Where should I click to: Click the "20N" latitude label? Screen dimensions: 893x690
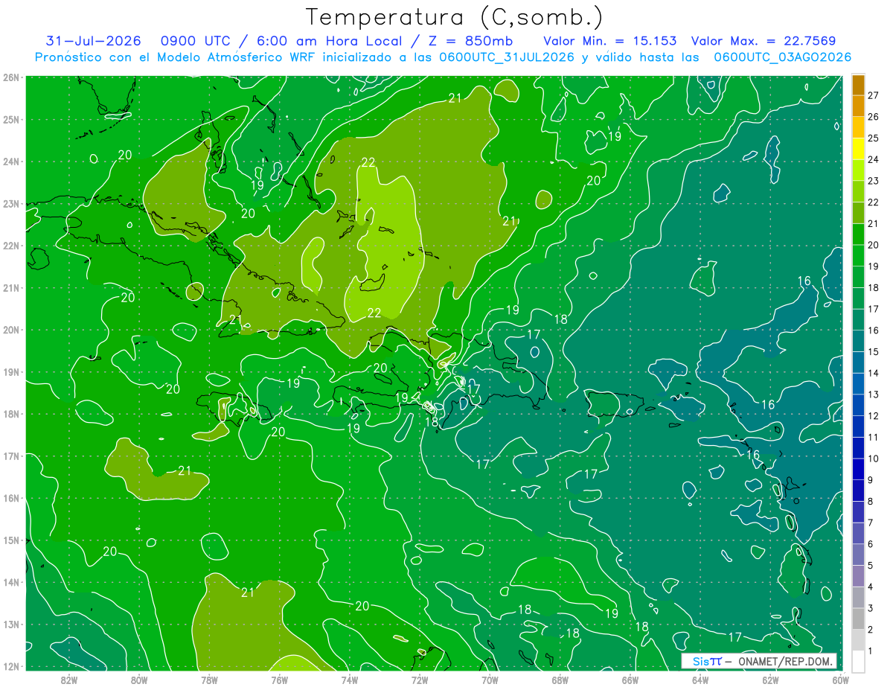10,330
